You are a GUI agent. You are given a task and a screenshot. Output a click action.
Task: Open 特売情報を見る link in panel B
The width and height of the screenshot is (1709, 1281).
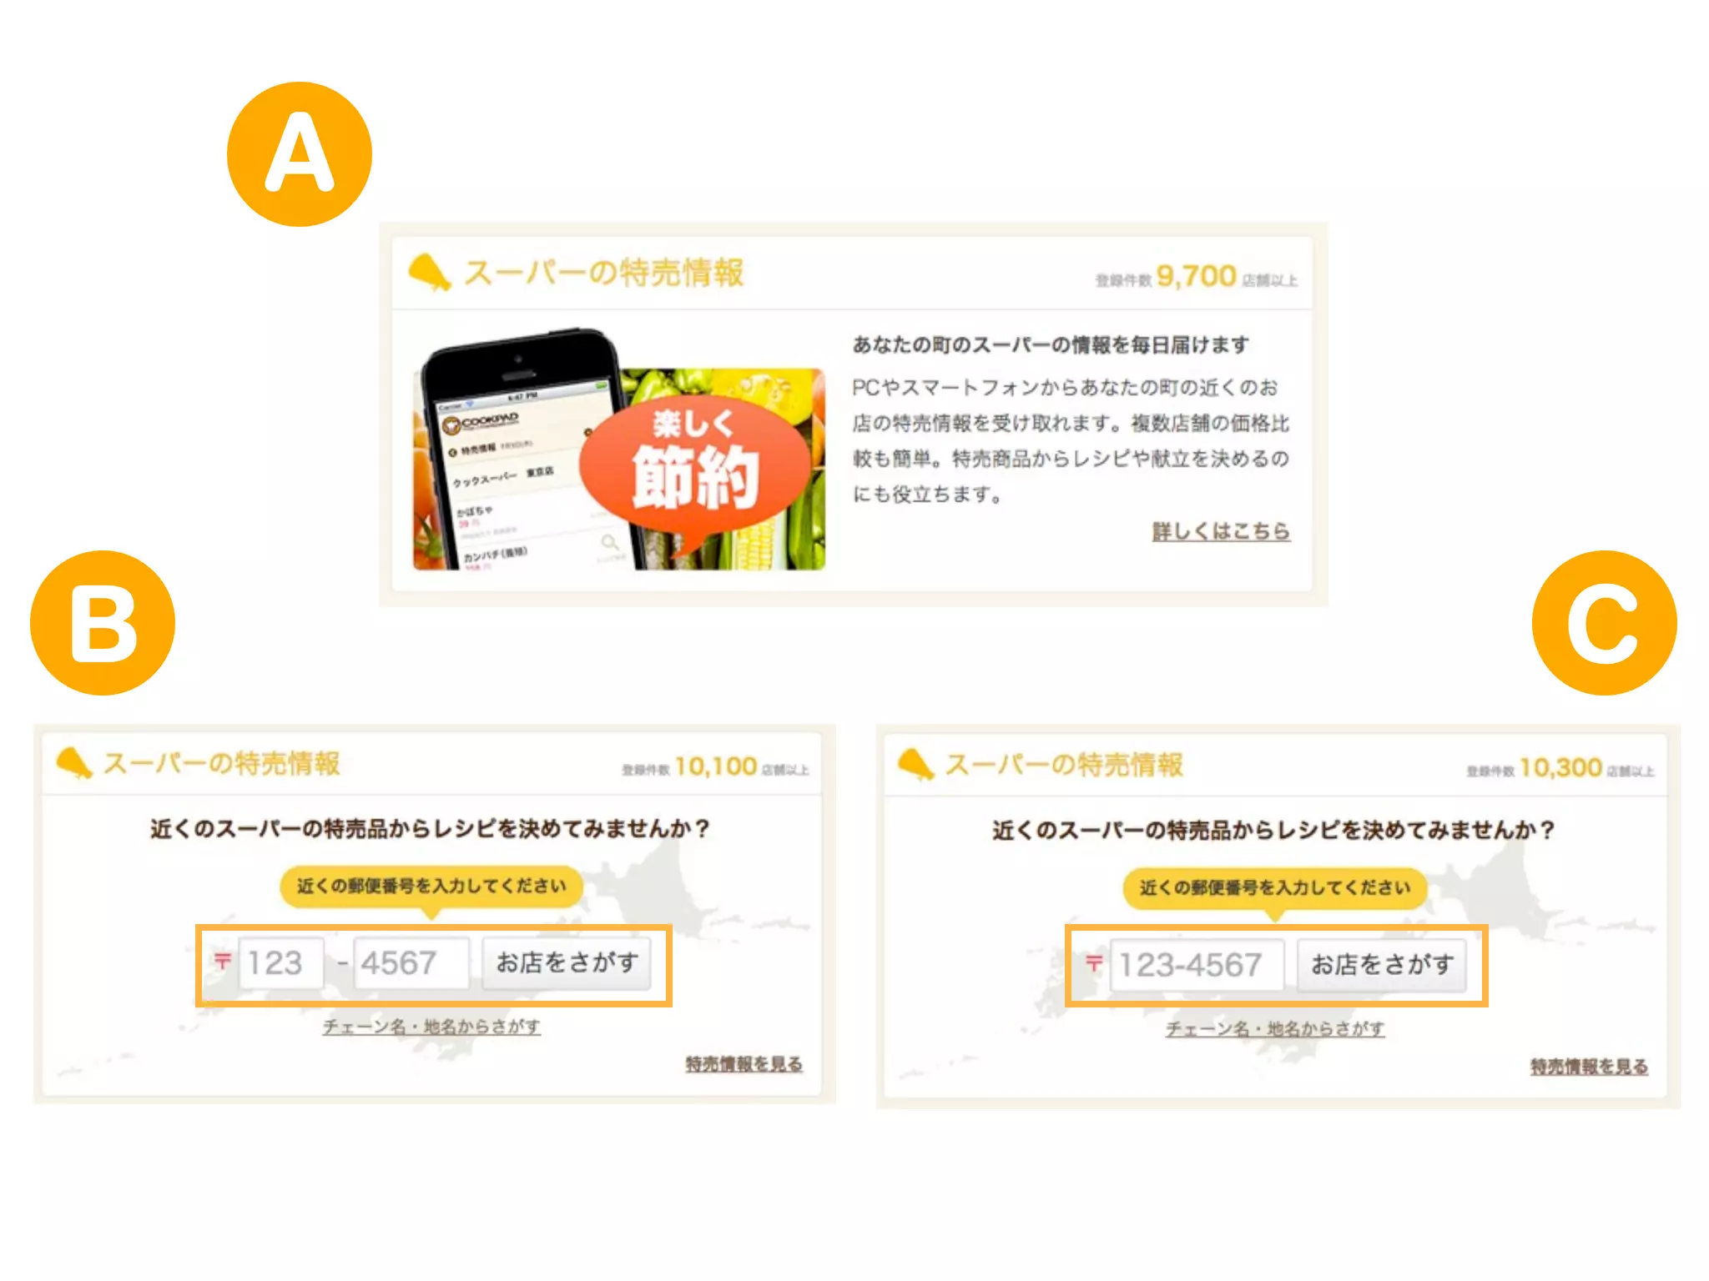point(744,1064)
